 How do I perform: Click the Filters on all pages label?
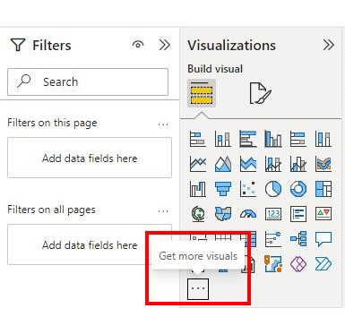click(x=51, y=210)
